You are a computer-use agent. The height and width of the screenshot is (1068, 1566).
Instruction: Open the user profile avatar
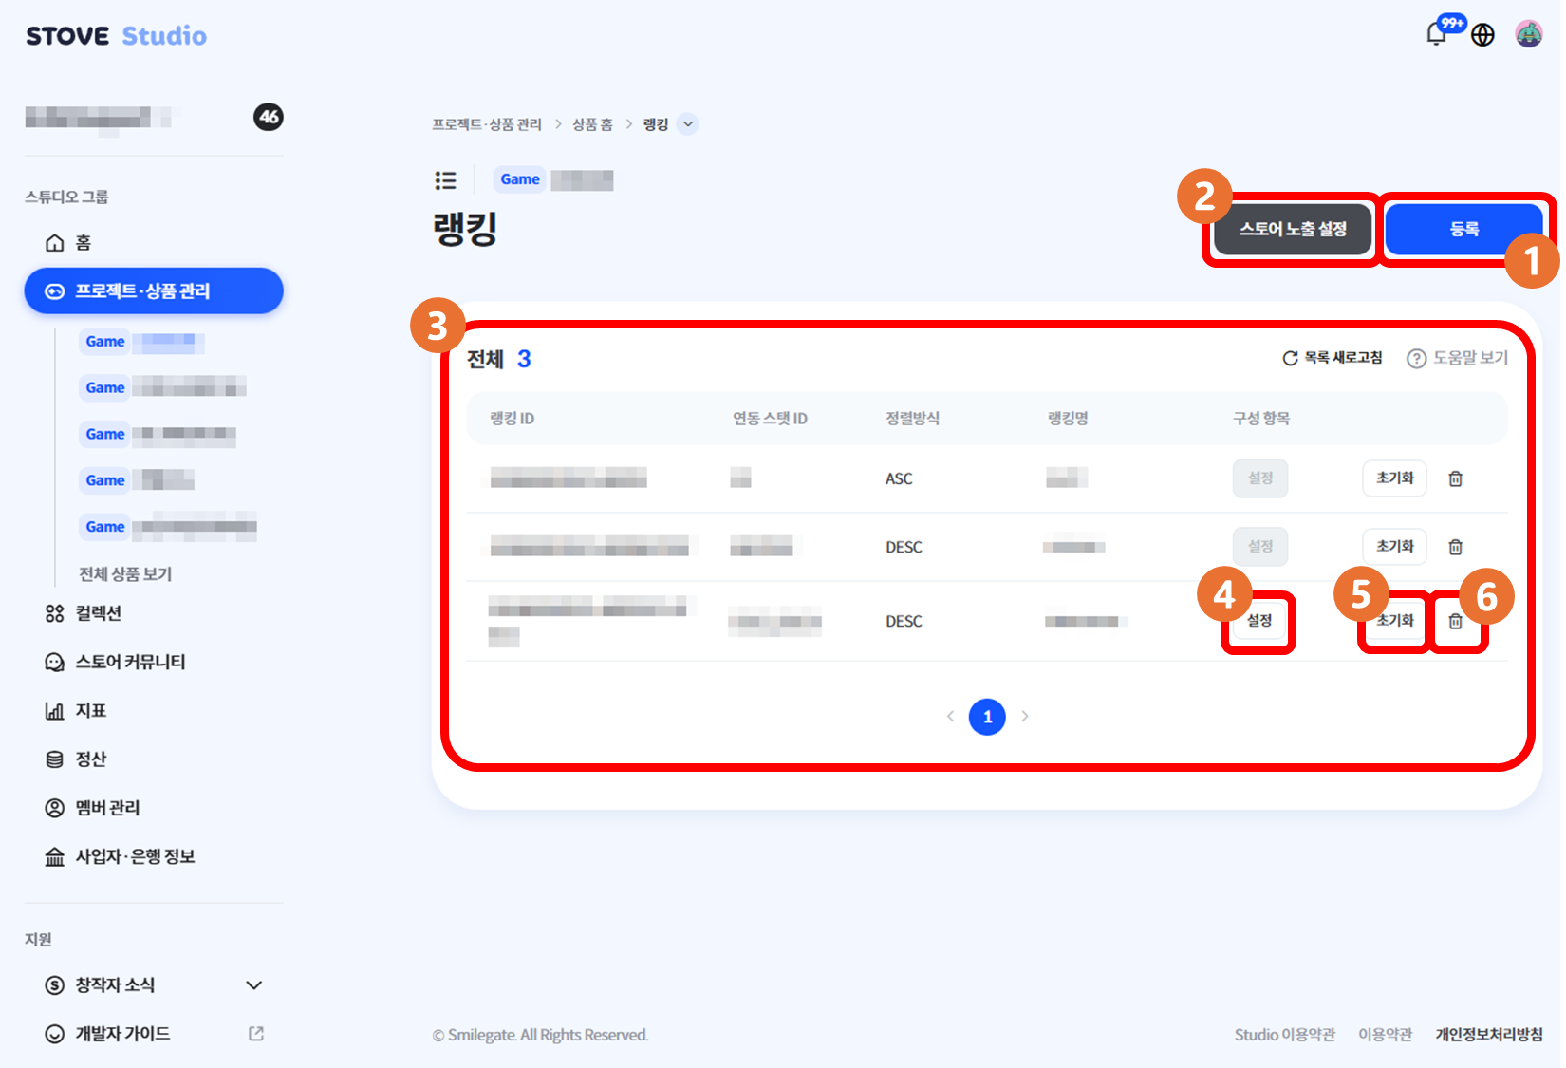(1528, 34)
